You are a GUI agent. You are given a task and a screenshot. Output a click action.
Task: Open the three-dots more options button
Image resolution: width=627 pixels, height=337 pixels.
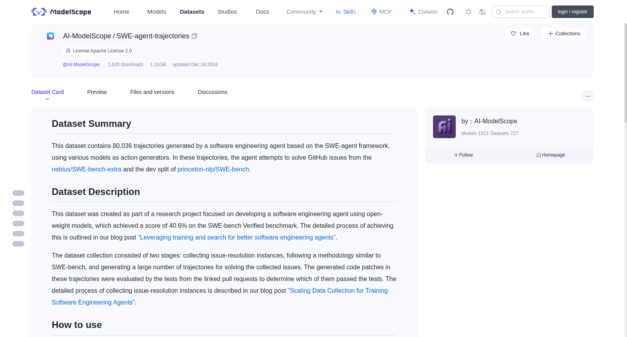tap(588, 96)
